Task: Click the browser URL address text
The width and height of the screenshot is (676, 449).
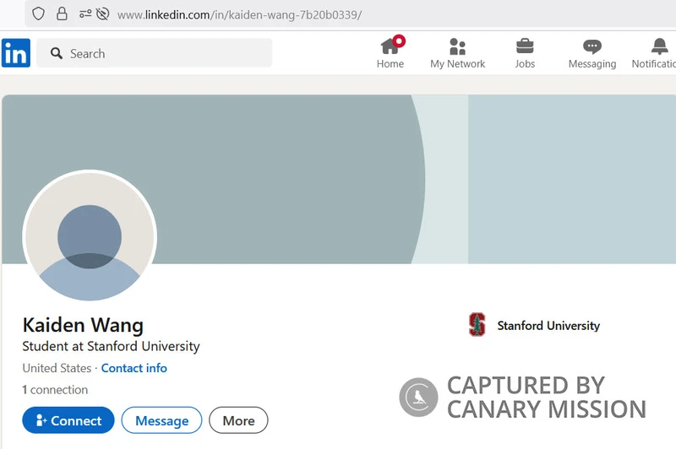Action: pyautogui.click(x=239, y=14)
